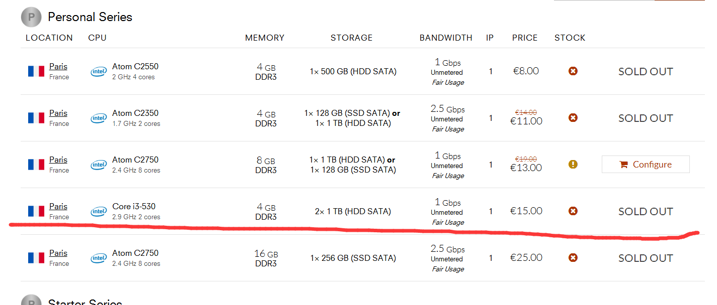Click the Intel logo next to Core i3-530
The height and width of the screenshot is (305, 717).
pos(99,212)
